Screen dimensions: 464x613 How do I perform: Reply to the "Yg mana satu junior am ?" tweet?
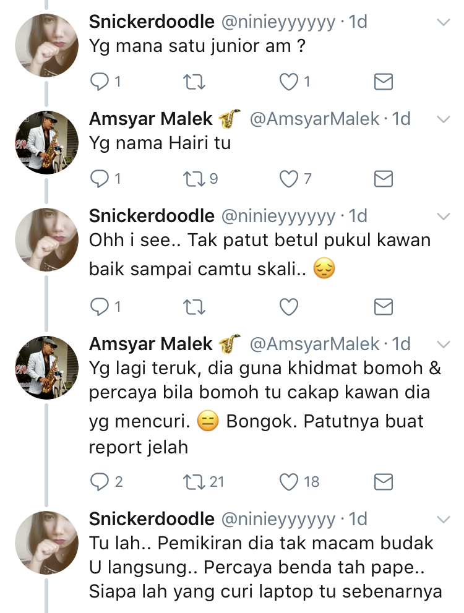pos(100,81)
